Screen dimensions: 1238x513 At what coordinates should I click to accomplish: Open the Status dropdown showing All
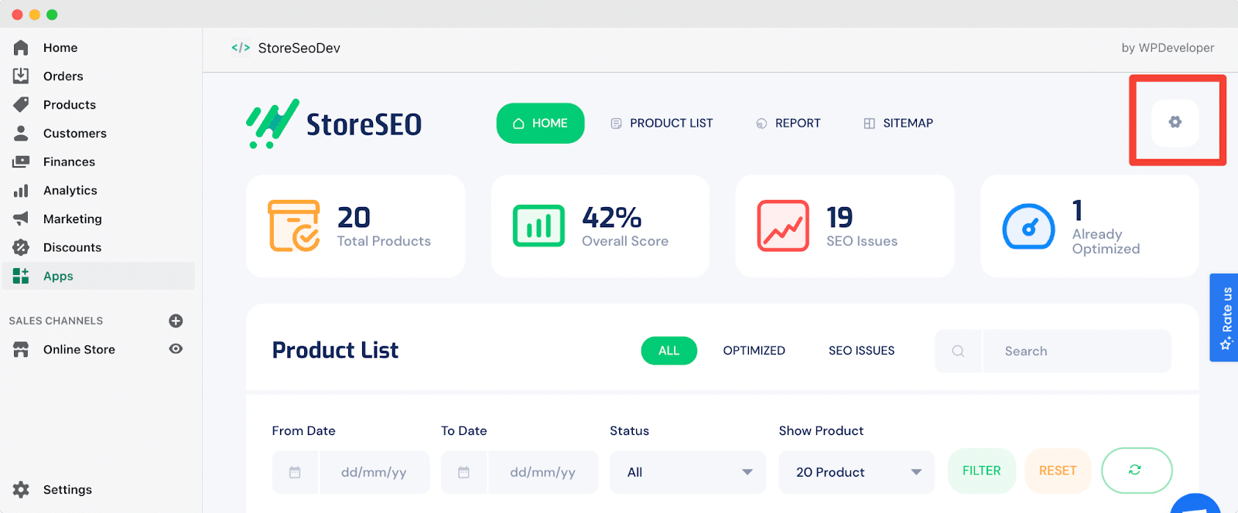click(688, 472)
